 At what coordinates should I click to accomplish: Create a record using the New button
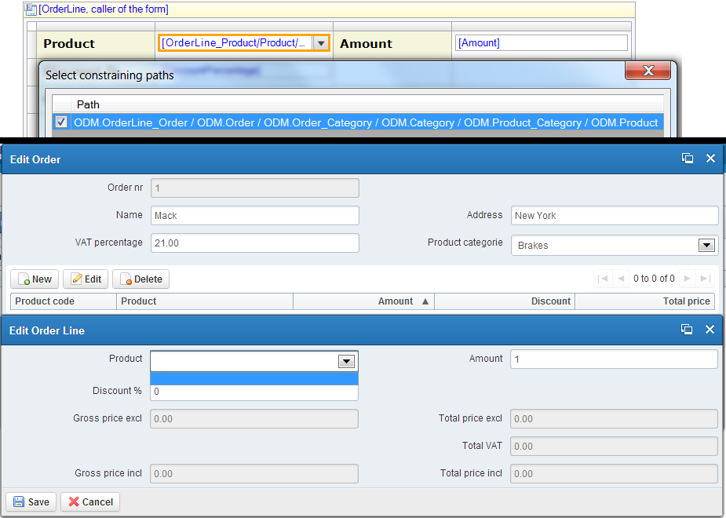pos(34,279)
